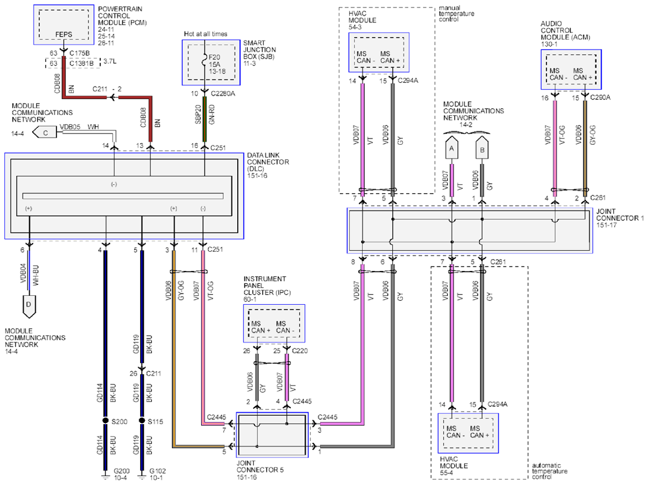Image resolution: width=648 pixels, height=485 pixels.
Task: Select the off-page connector D symbol
Action: point(28,305)
